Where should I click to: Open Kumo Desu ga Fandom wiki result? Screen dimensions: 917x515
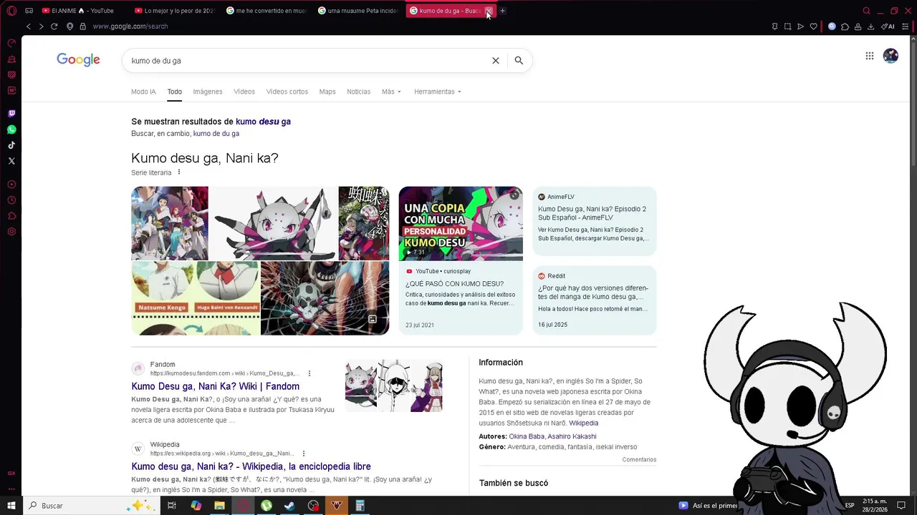216,386
